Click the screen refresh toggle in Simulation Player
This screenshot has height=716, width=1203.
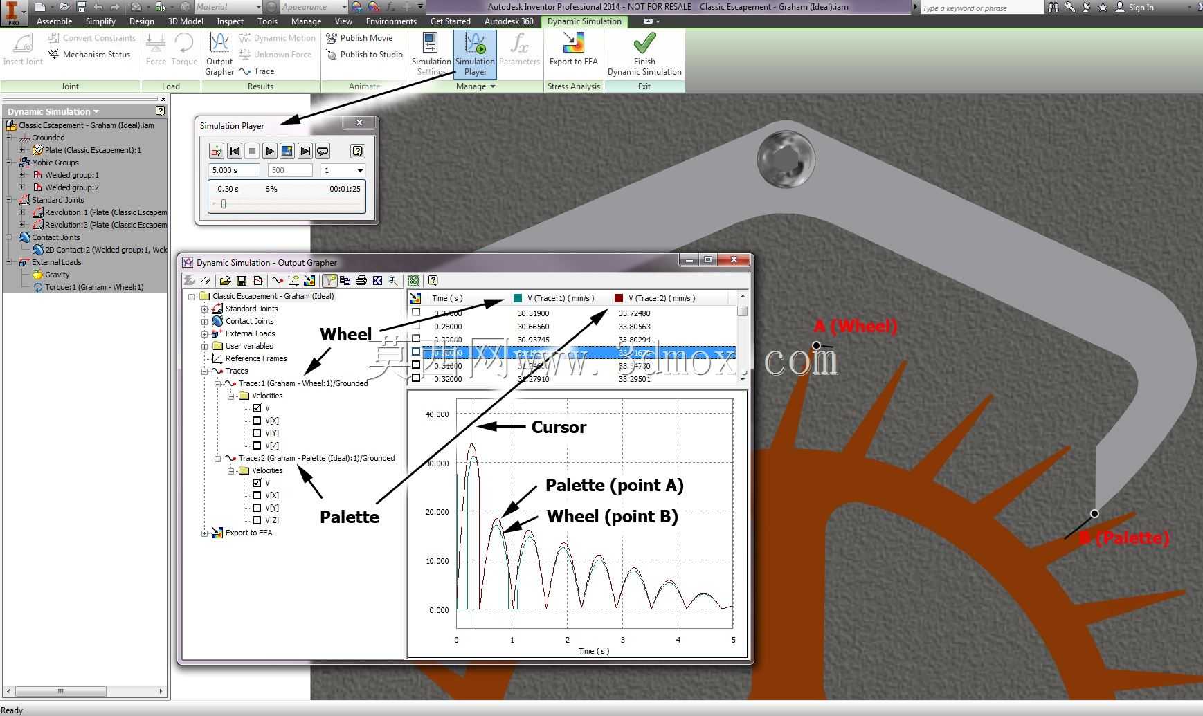point(287,151)
